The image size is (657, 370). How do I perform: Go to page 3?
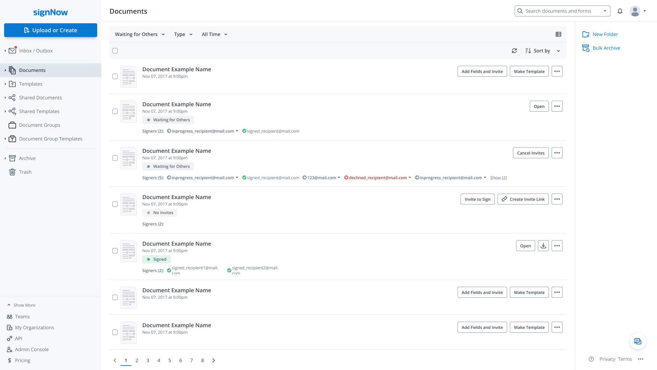(148, 360)
